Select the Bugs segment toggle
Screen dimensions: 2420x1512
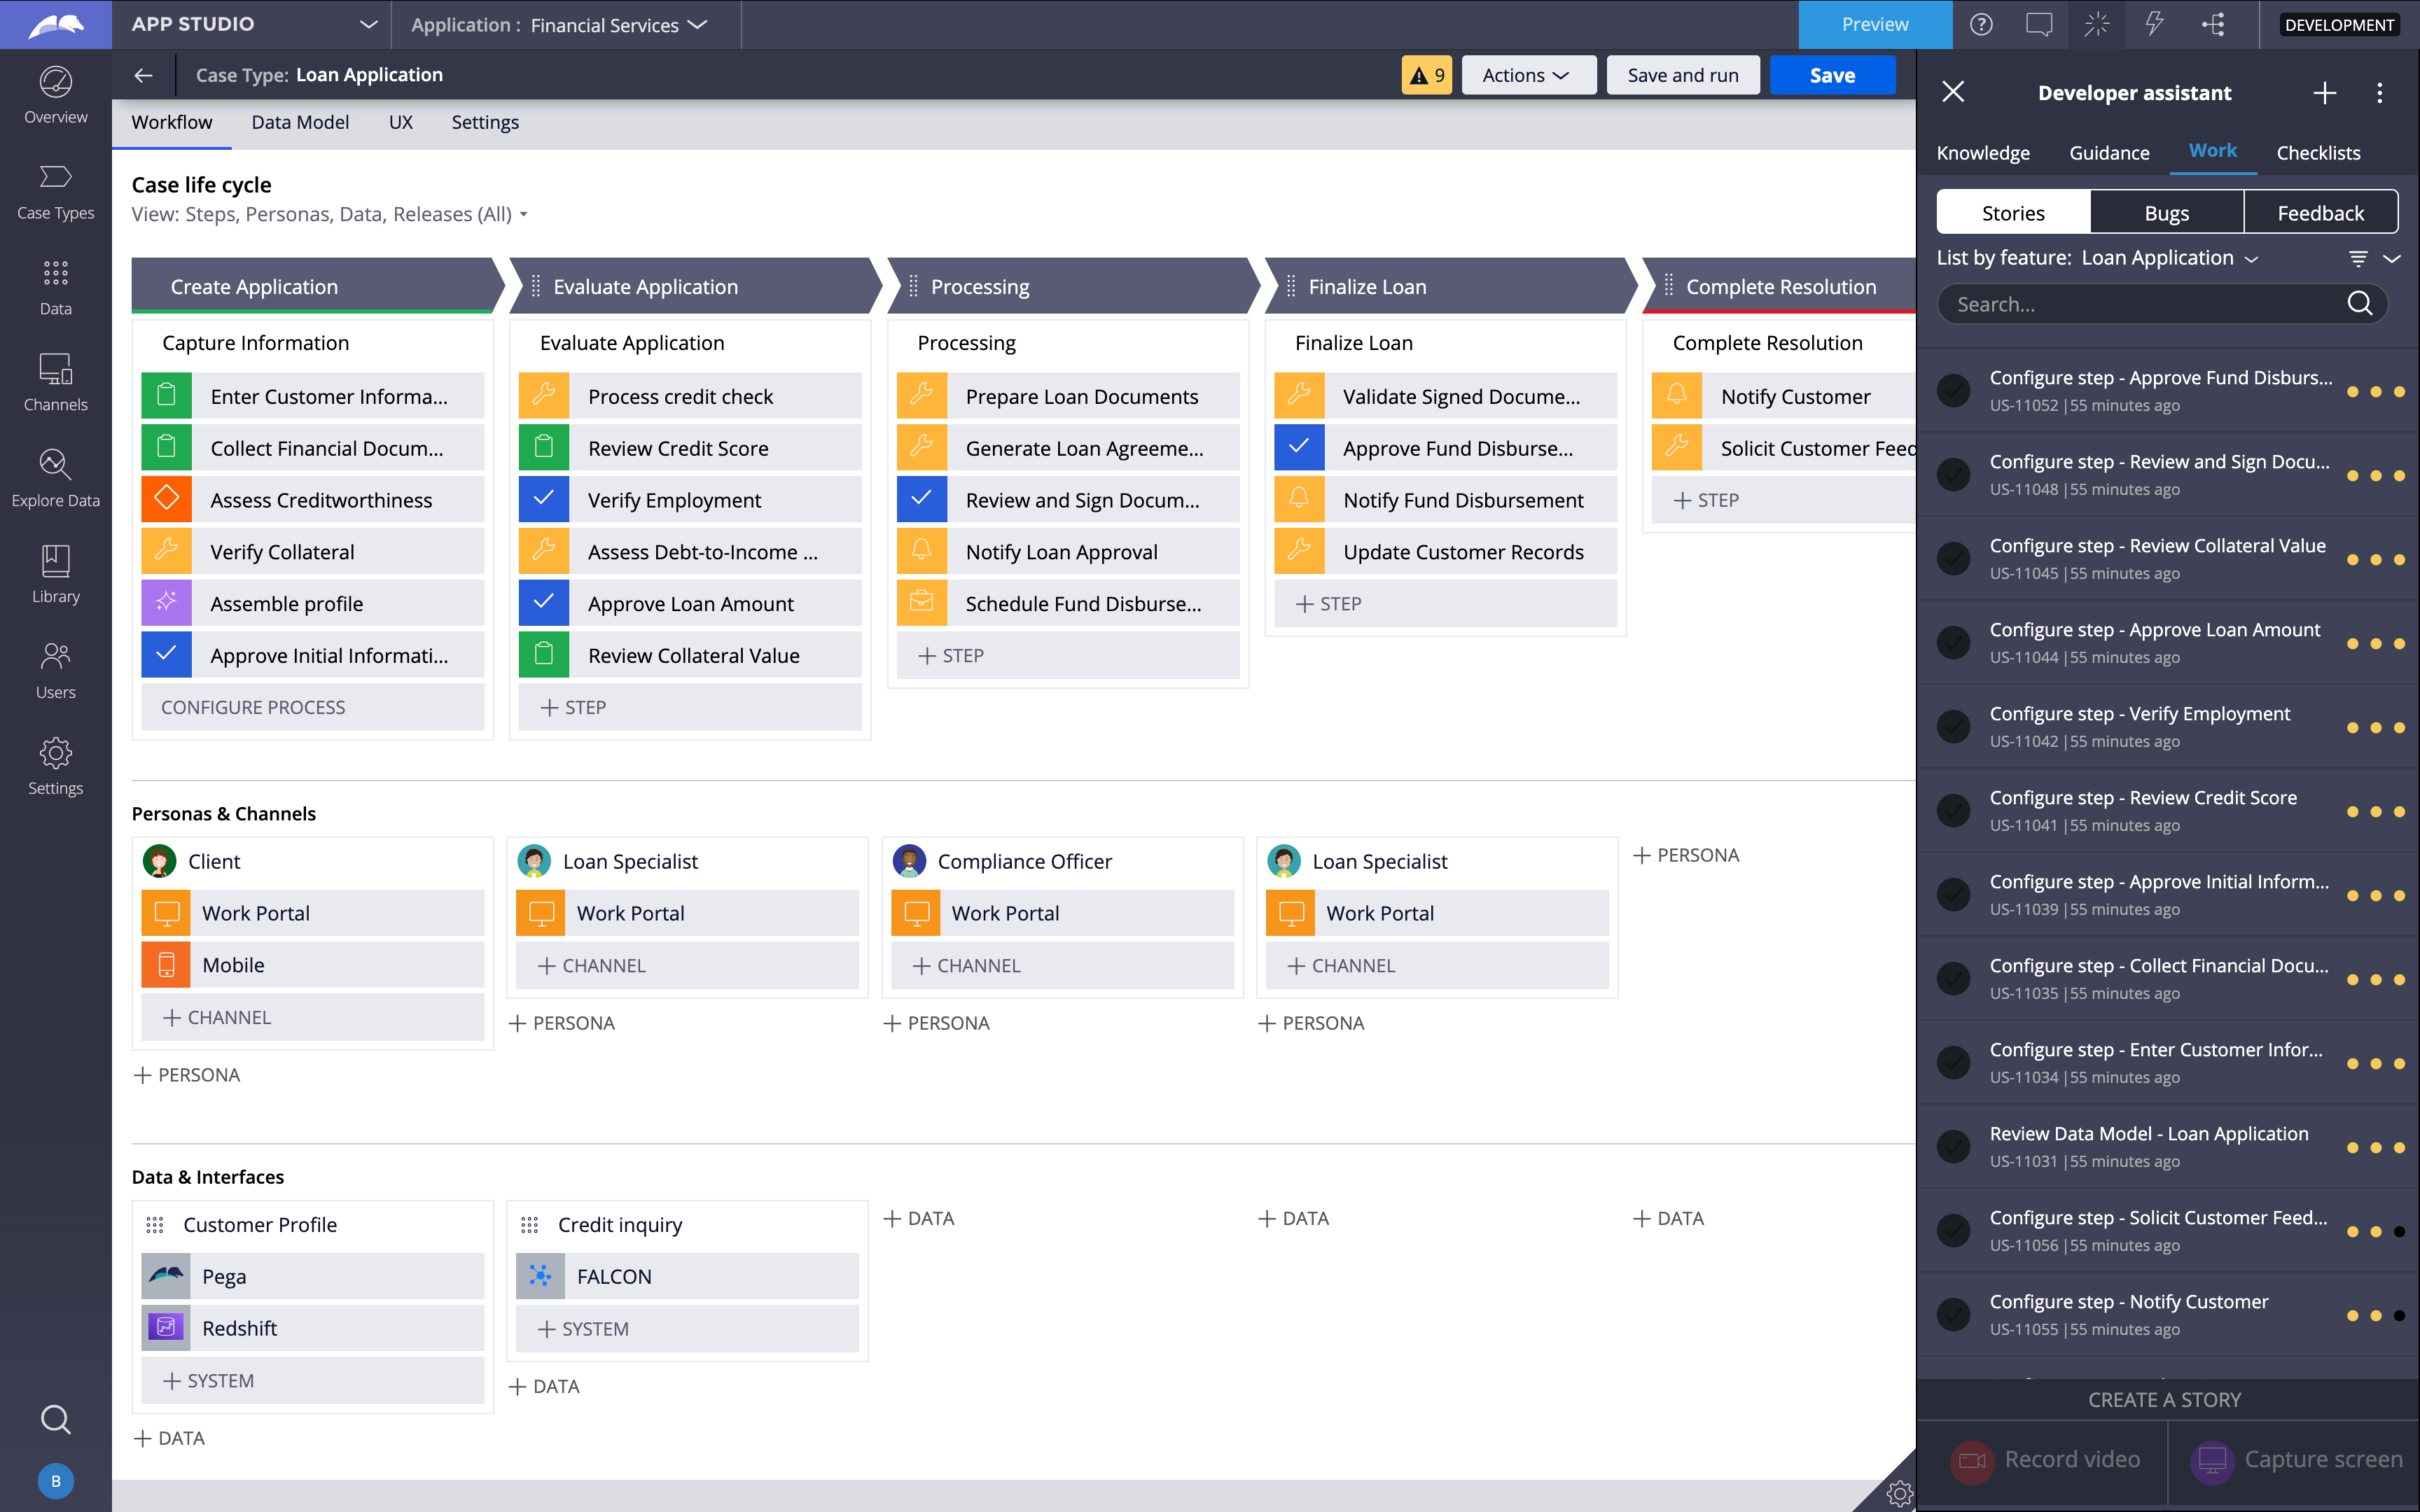[2166, 213]
